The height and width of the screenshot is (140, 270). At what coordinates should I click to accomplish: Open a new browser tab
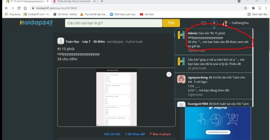pos(102,1)
